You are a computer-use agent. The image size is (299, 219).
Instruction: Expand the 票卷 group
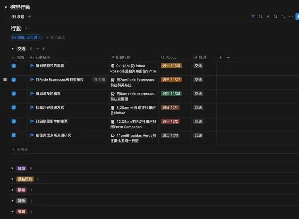coord(13,190)
